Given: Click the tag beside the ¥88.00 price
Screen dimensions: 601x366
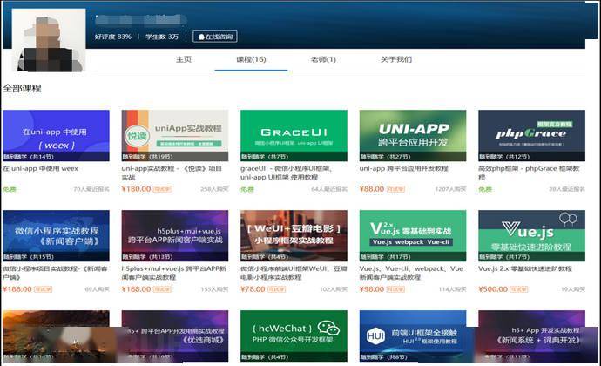Looking at the screenshot, I should (395, 189).
